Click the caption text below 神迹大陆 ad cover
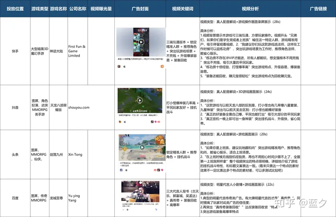This screenshot has height=217, width=336. click(x=140, y=59)
